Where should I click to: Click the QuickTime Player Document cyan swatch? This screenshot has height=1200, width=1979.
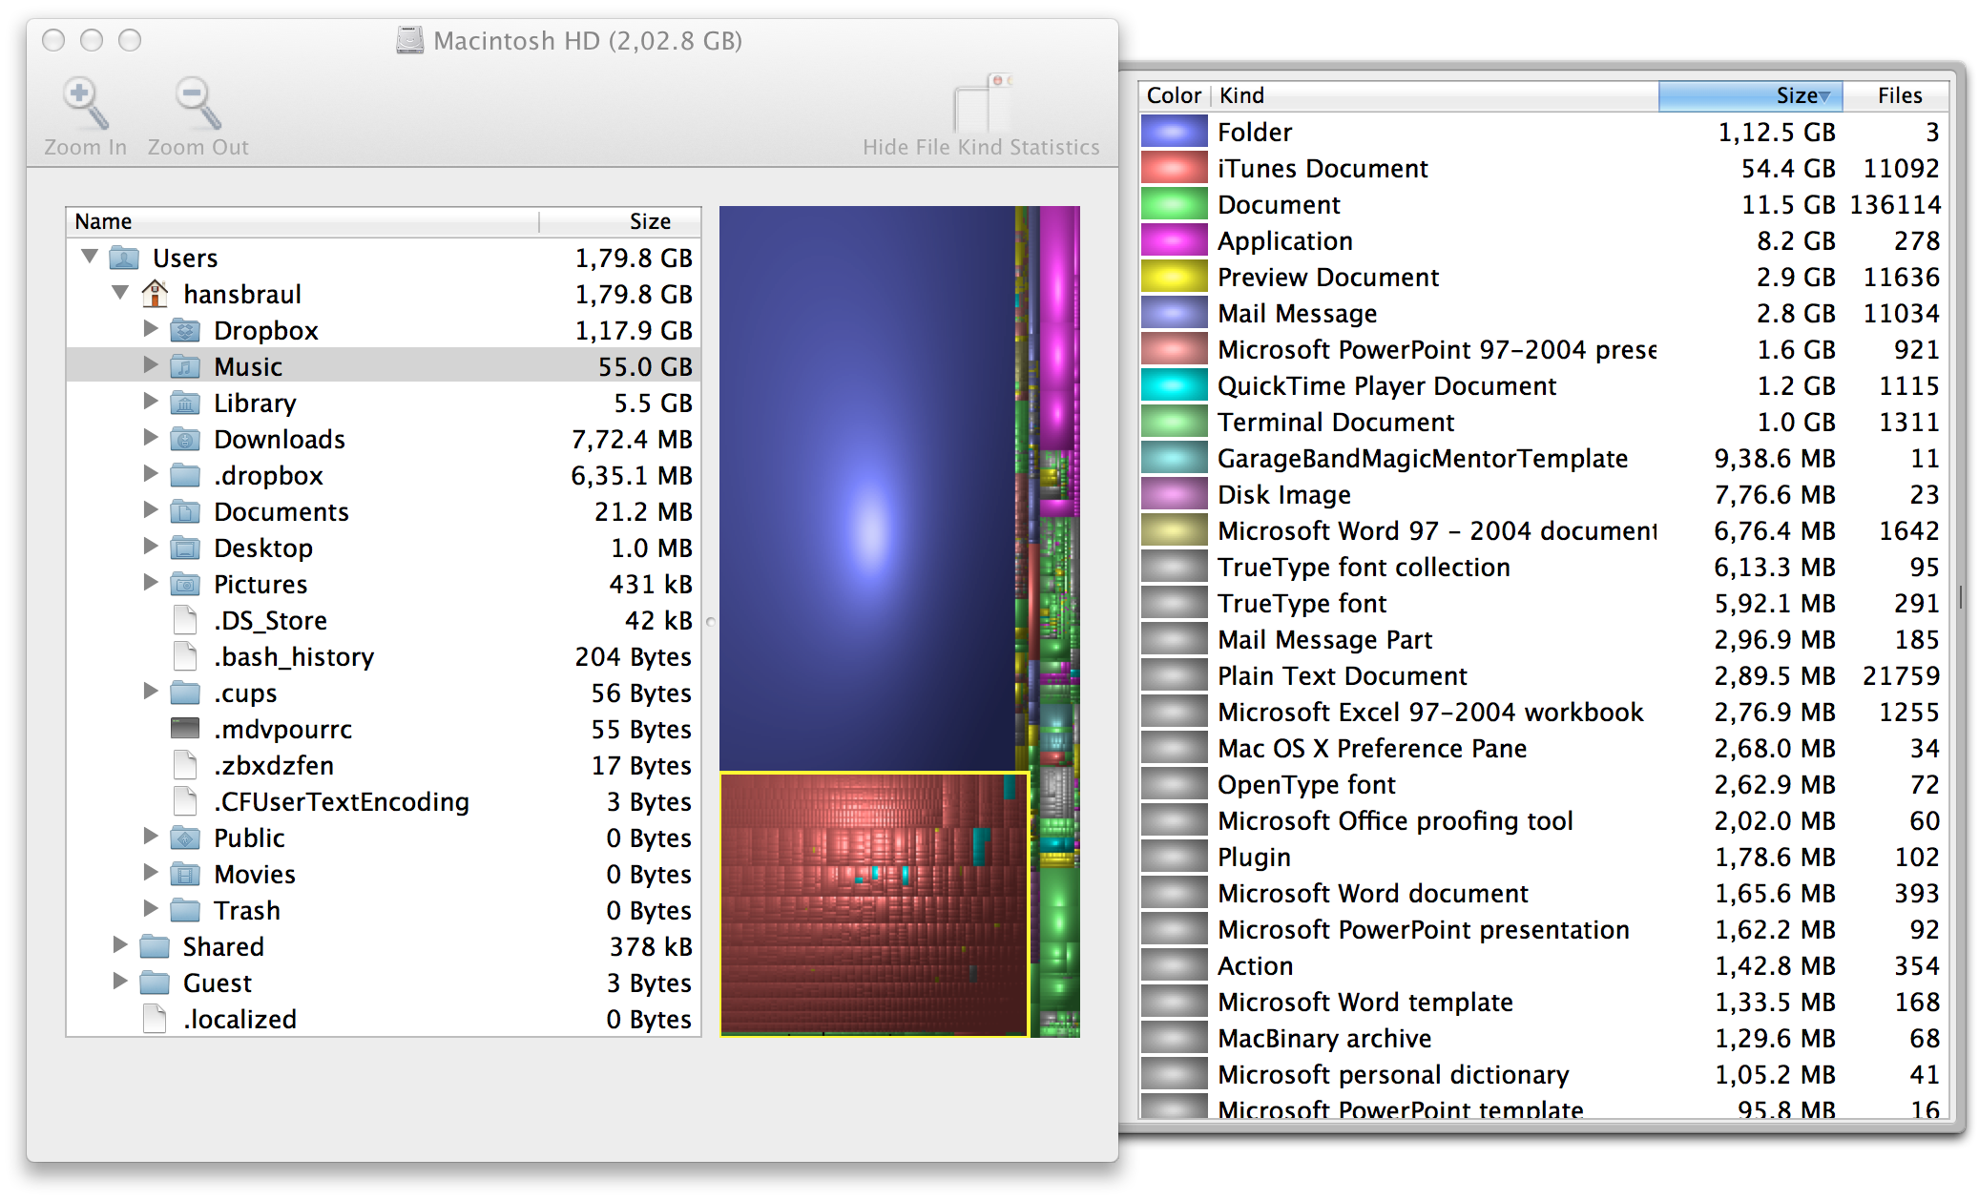point(1175,385)
